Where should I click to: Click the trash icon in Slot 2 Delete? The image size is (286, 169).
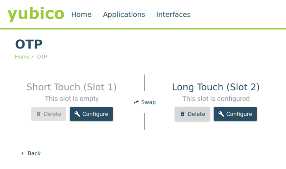pyautogui.click(x=183, y=114)
